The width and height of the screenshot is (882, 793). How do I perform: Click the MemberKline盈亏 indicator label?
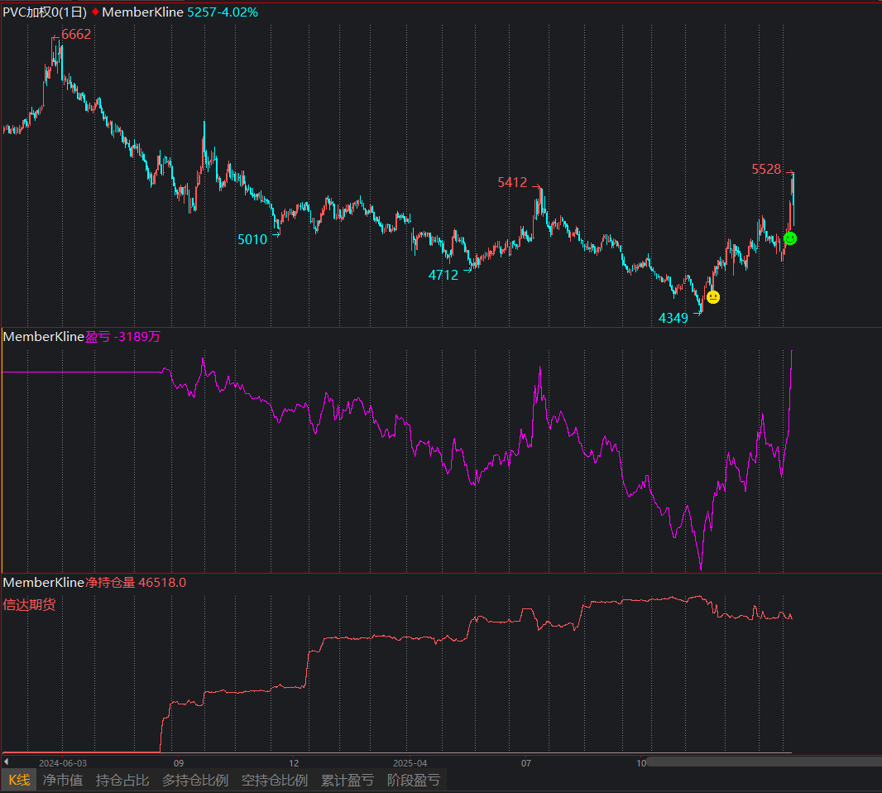[x=56, y=337]
